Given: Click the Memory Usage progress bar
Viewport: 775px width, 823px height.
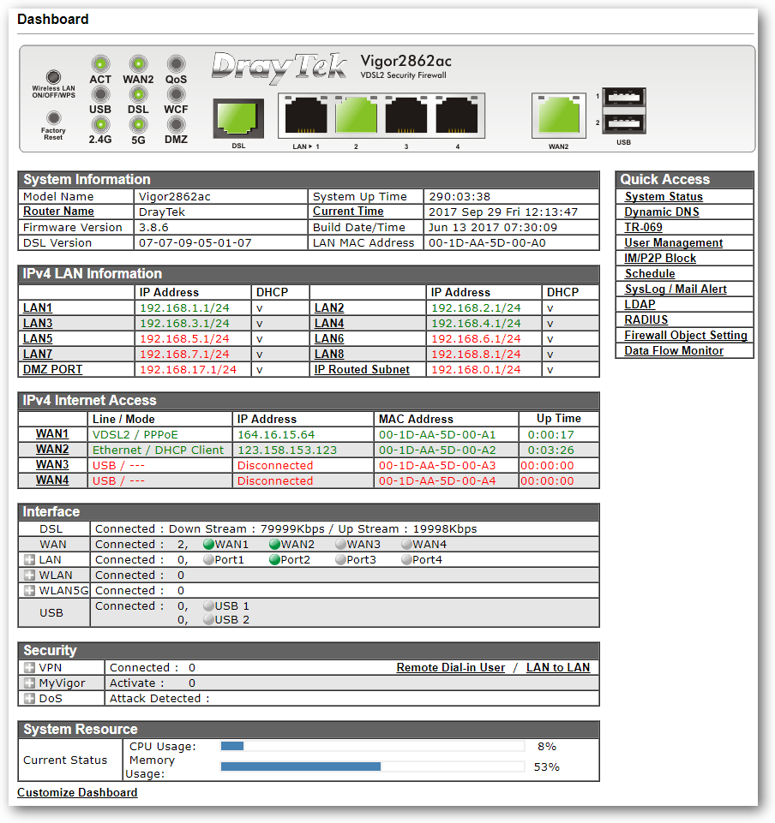Looking at the screenshot, I should pyautogui.click(x=373, y=766).
